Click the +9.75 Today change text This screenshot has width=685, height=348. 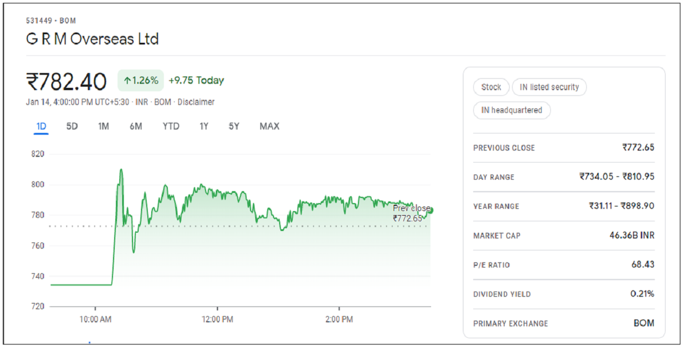[x=196, y=80]
